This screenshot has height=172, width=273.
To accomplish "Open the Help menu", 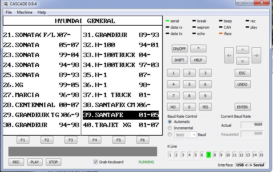I will [x=42, y=12].
